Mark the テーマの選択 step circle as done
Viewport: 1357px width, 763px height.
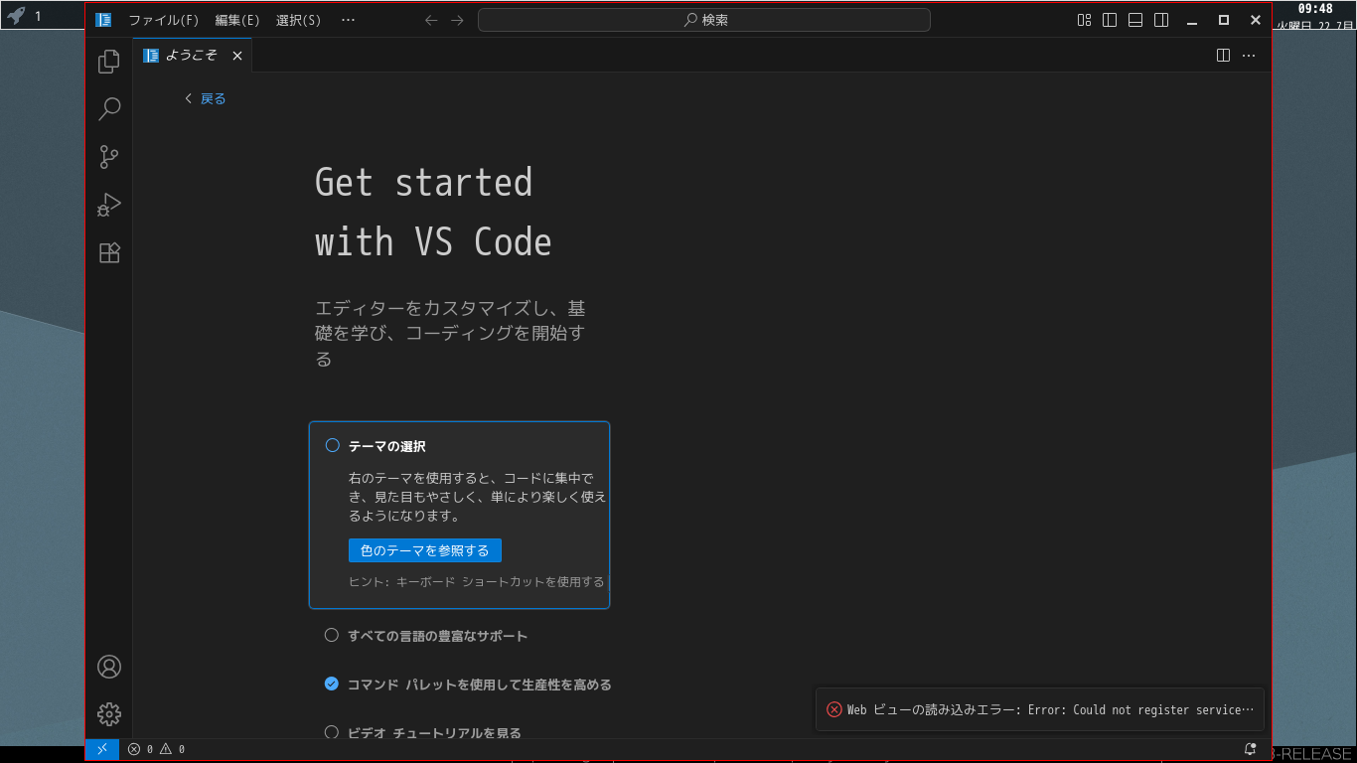point(333,446)
